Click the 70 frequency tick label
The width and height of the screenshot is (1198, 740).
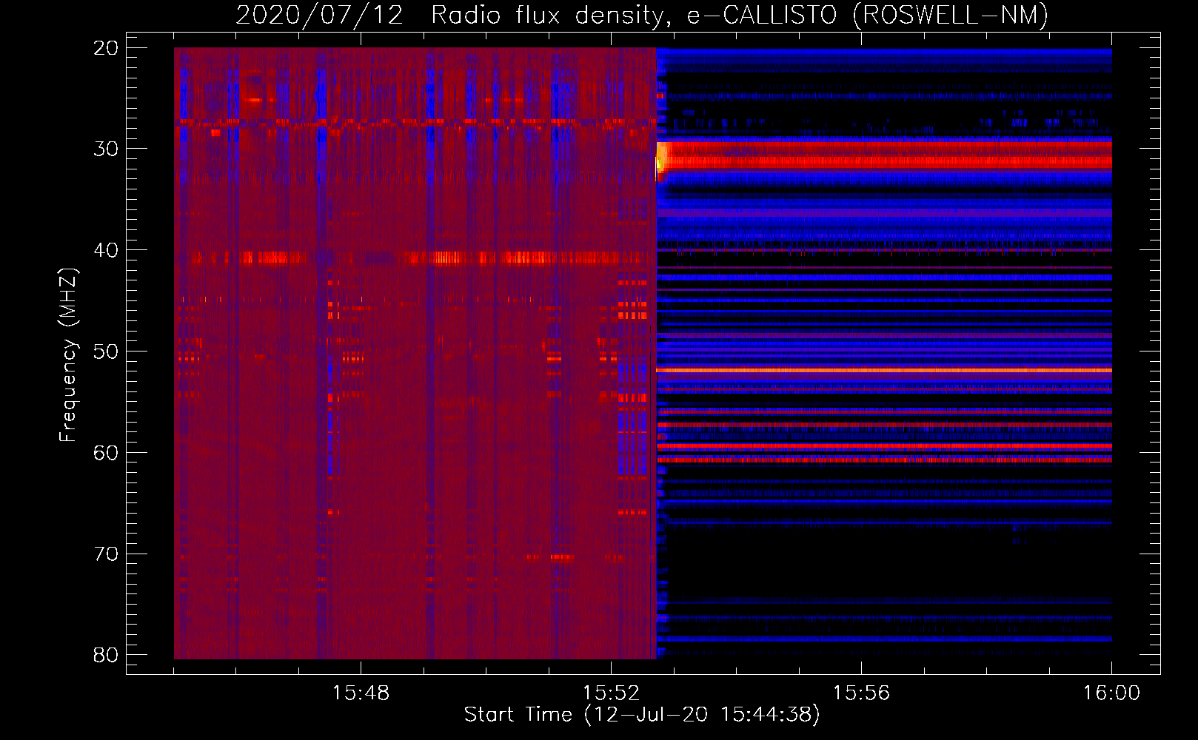106,554
